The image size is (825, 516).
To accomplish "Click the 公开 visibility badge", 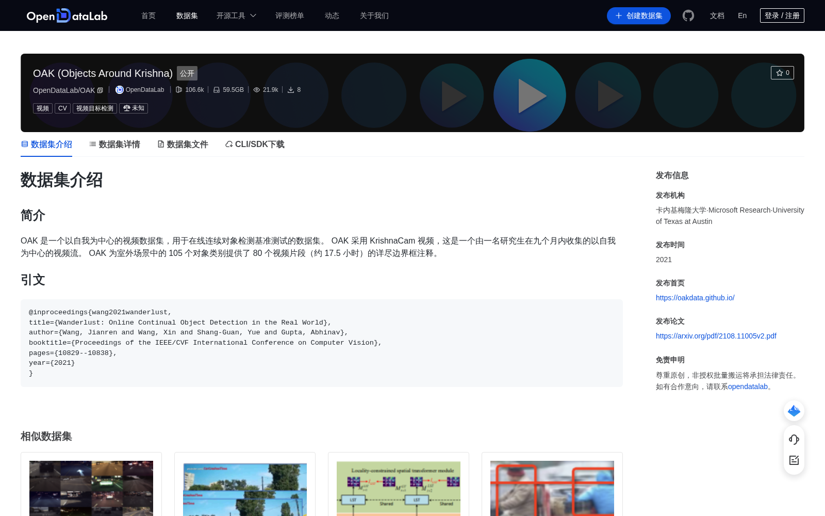I will [187, 73].
